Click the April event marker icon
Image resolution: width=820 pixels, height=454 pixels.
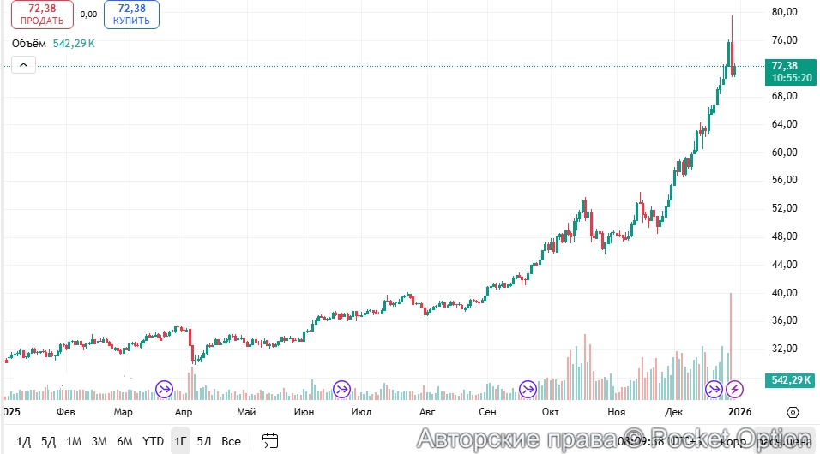pos(164,390)
